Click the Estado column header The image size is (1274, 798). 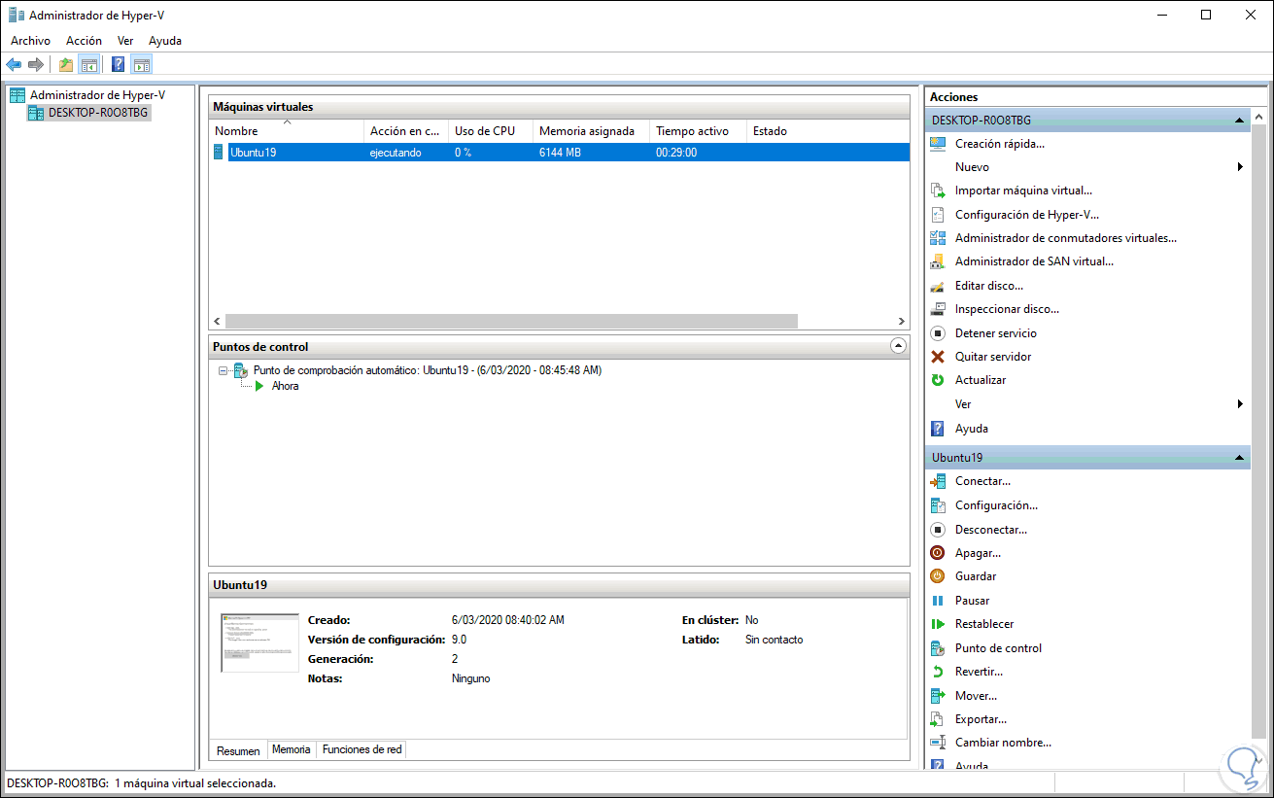(x=827, y=130)
